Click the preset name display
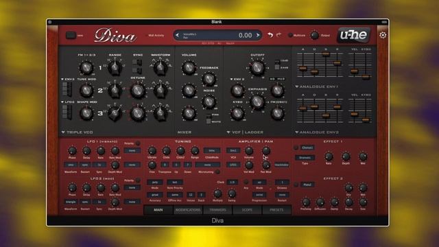Image resolution: width=439 pixels, height=247 pixels. coord(217,35)
